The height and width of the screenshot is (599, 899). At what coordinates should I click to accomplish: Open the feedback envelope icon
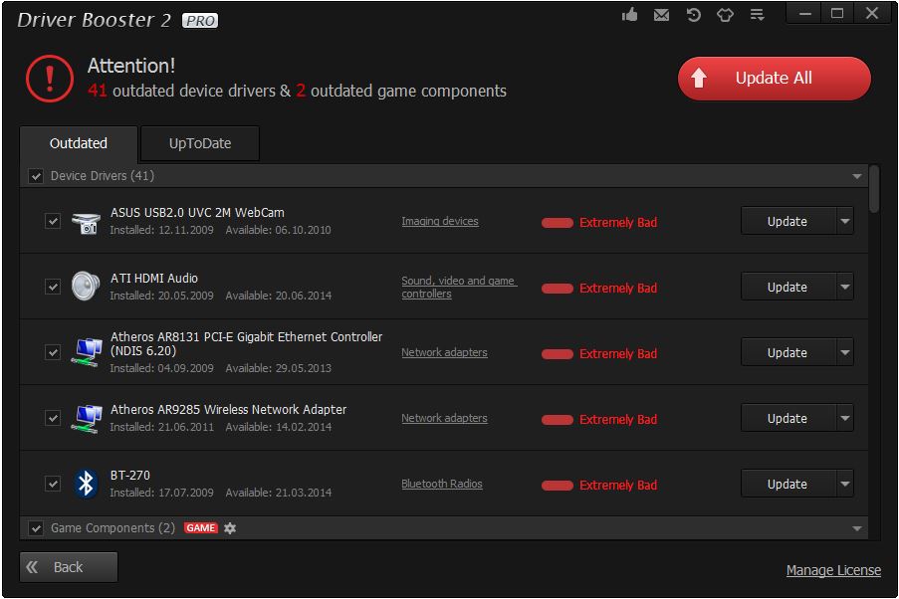pyautogui.click(x=661, y=15)
